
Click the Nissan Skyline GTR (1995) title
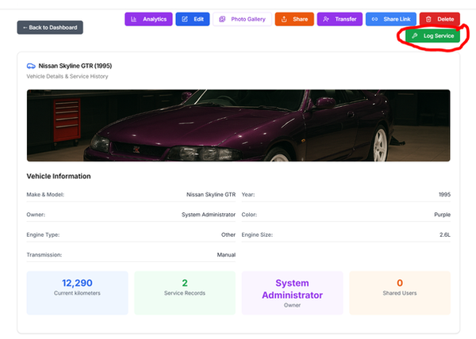[x=75, y=66]
